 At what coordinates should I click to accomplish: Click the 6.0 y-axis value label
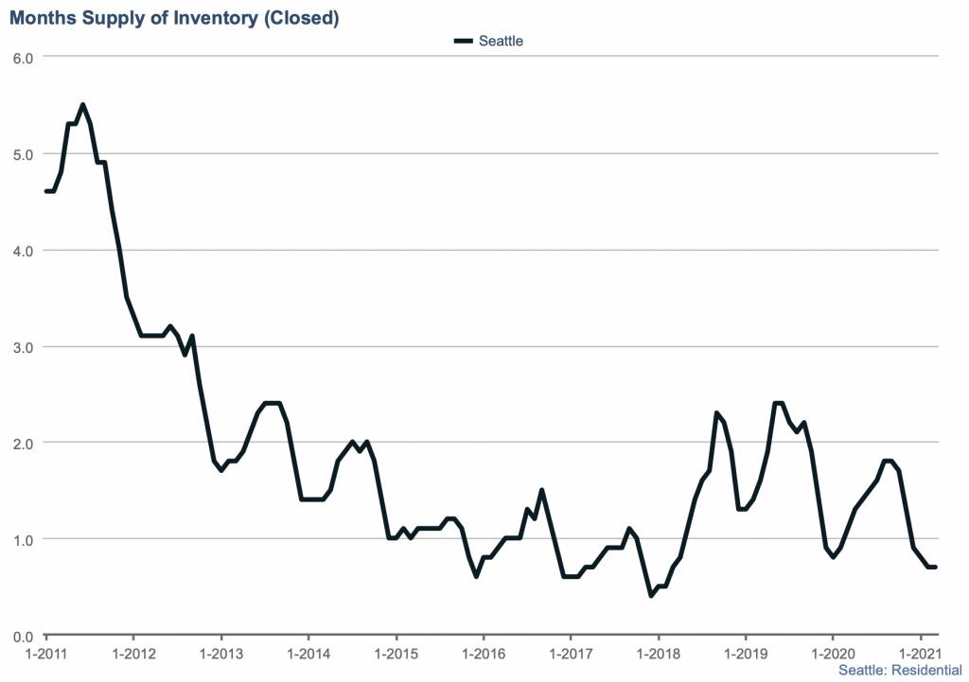click(23, 58)
